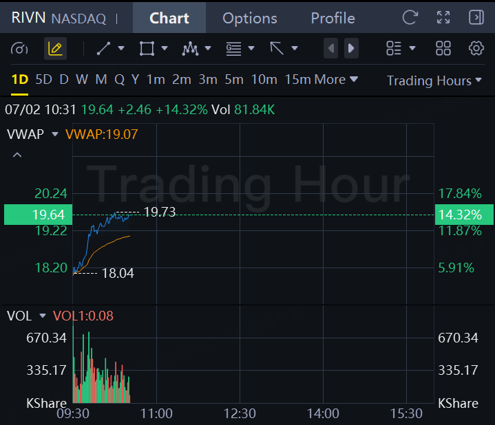Open the pattern tool dropdown arrow
This screenshot has height=425, width=495.
(208, 48)
